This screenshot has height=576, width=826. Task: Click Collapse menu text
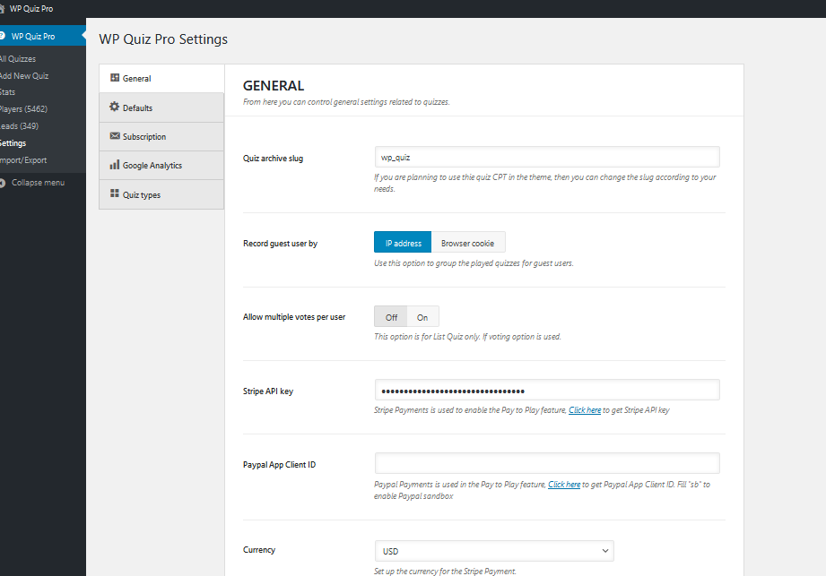[x=38, y=183]
